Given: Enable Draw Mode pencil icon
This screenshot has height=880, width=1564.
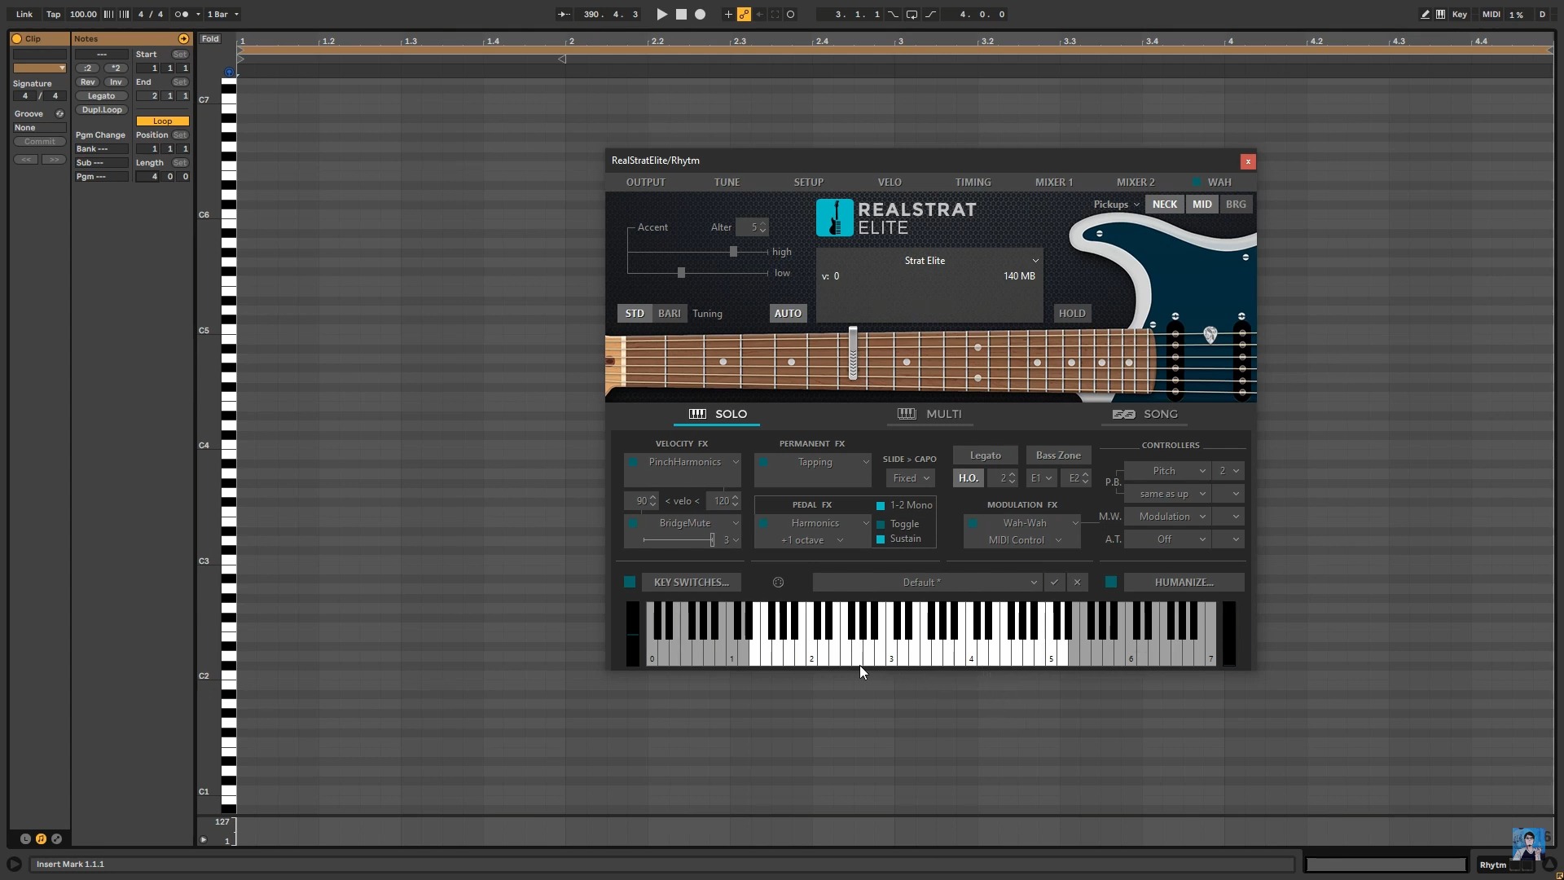Looking at the screenshot, I should pyautogui.click(x=1425, y=14).
